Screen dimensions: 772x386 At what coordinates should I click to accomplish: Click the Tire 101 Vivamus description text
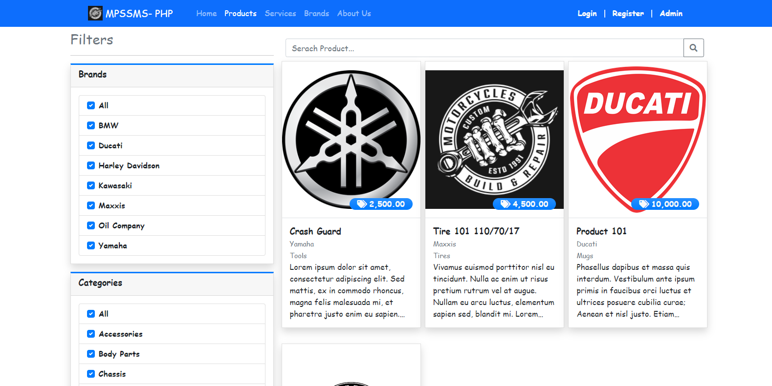click(494, 291)
